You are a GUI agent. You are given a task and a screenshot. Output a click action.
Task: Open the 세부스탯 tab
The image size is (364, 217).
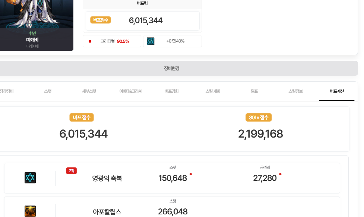click(x=89, y=91)
